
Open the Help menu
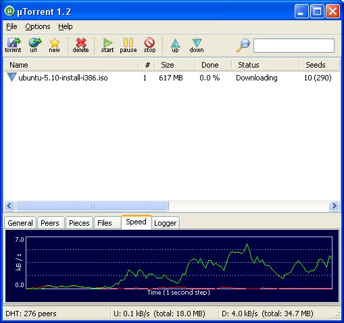[x=66, y=26]
